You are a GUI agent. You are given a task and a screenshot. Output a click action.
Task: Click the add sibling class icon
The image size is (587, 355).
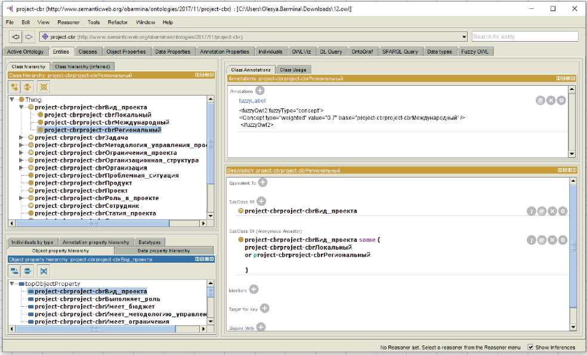pyautogui.click(x=27, y=86)
